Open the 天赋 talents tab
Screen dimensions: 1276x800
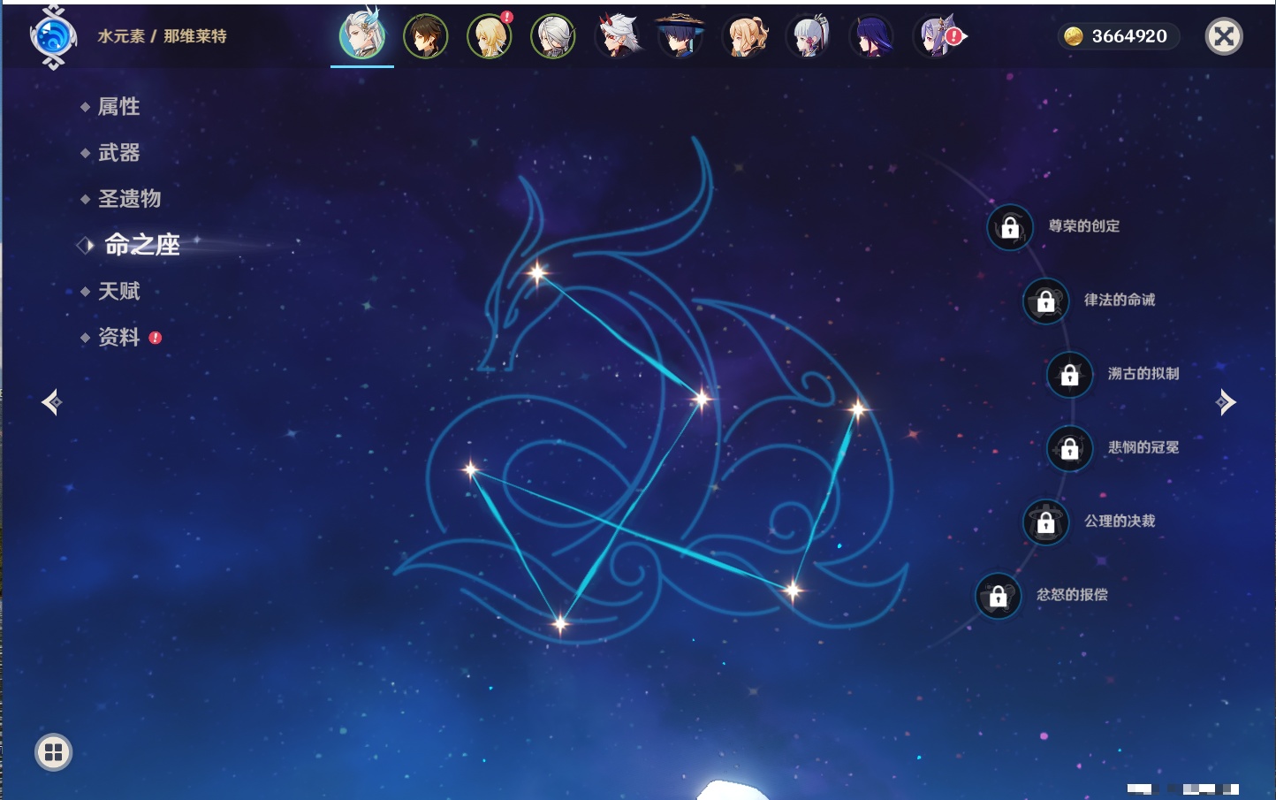(118, 291)
